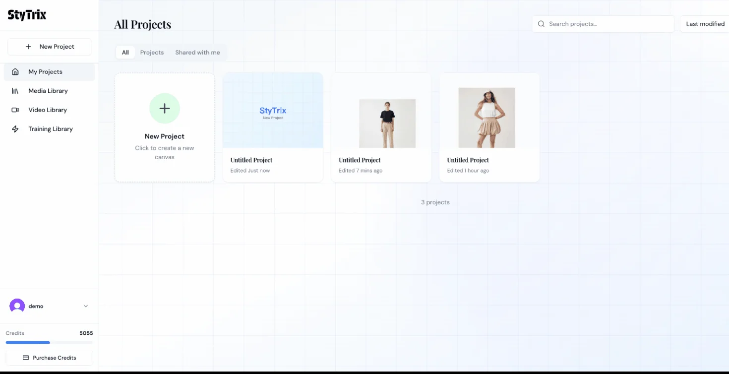
Task: Switch to the Projects tab
Action: coord(152,53)
